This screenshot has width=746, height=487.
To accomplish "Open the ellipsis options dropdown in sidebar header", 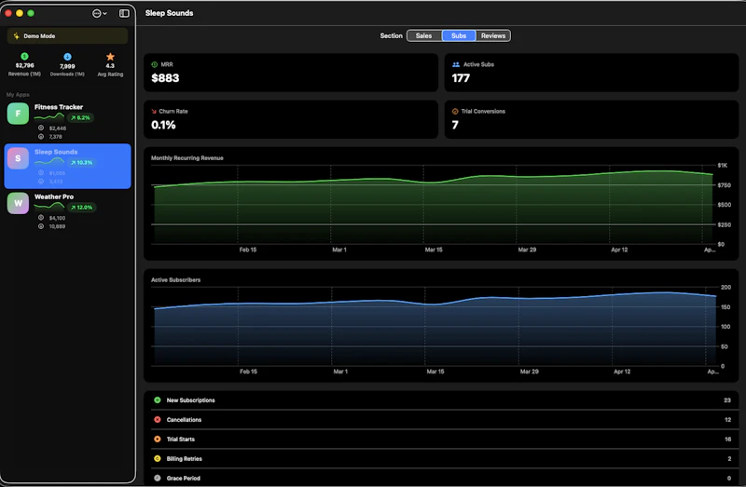I will pos(99,13).
